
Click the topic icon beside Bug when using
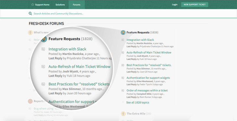(30, 109)
